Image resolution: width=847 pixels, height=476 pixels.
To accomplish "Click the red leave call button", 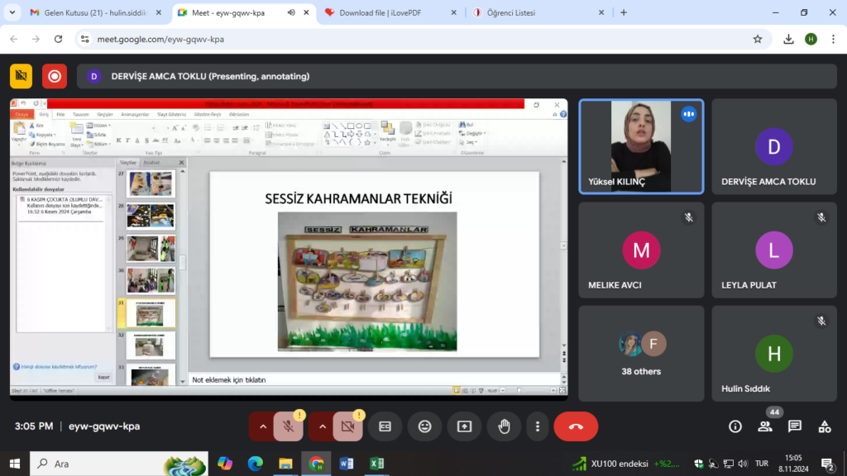I will click(x=576, y=426).
